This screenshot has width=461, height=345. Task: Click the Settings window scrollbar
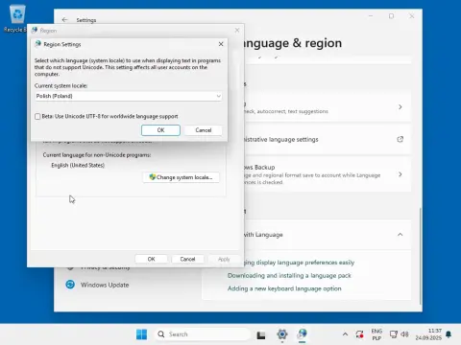coord(421,256)
